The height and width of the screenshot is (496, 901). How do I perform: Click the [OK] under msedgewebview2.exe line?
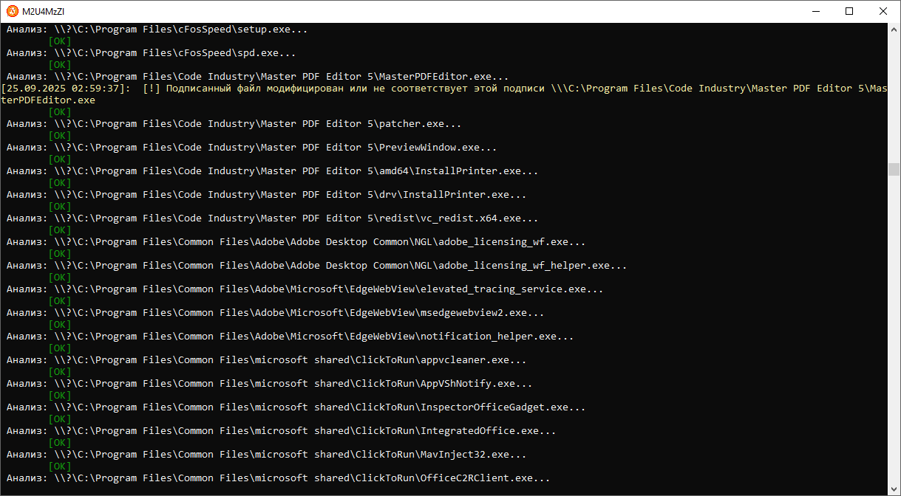tap(60, 325)
